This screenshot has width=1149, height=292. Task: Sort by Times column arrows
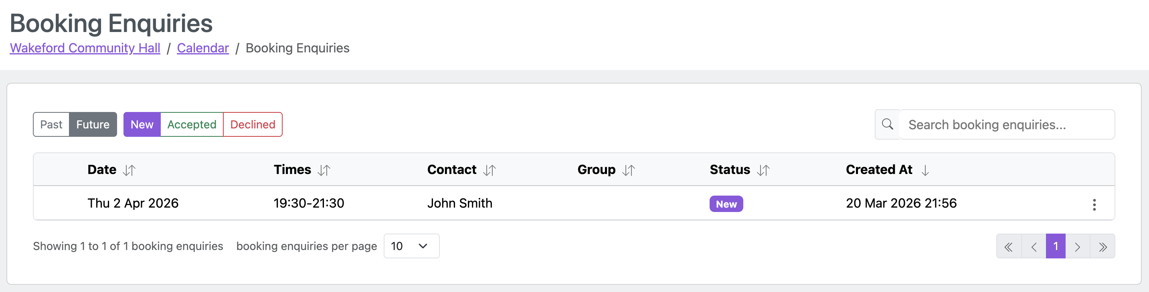(x=324, y=170)
